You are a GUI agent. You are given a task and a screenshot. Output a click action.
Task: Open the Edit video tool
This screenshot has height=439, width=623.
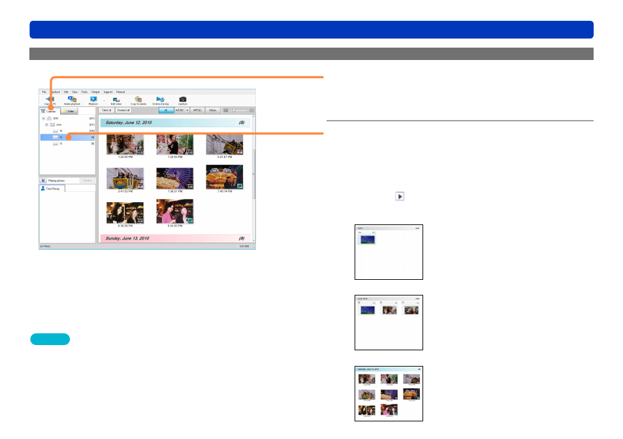pyautogui.click(x=116, y=100)
